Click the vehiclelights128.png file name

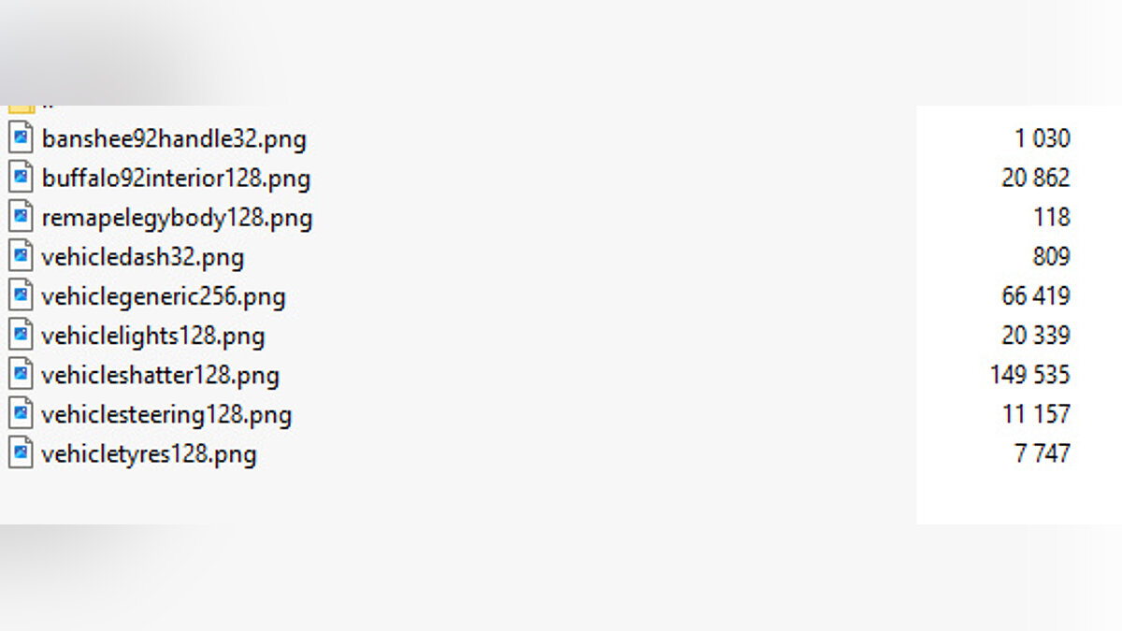pos(153,337)
